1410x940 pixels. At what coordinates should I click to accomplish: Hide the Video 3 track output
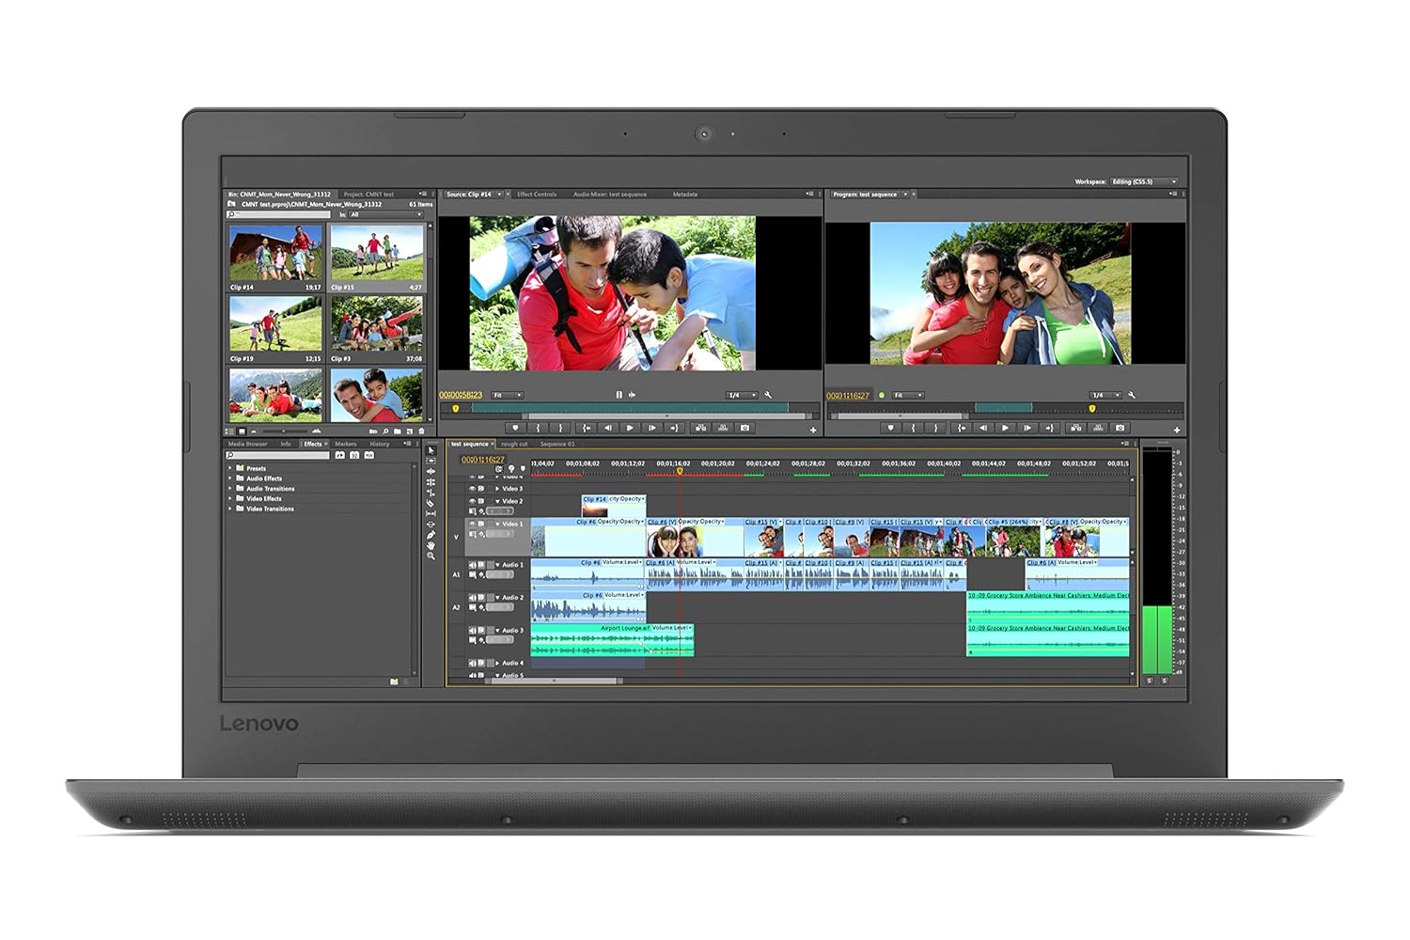(x=473, y=489)
